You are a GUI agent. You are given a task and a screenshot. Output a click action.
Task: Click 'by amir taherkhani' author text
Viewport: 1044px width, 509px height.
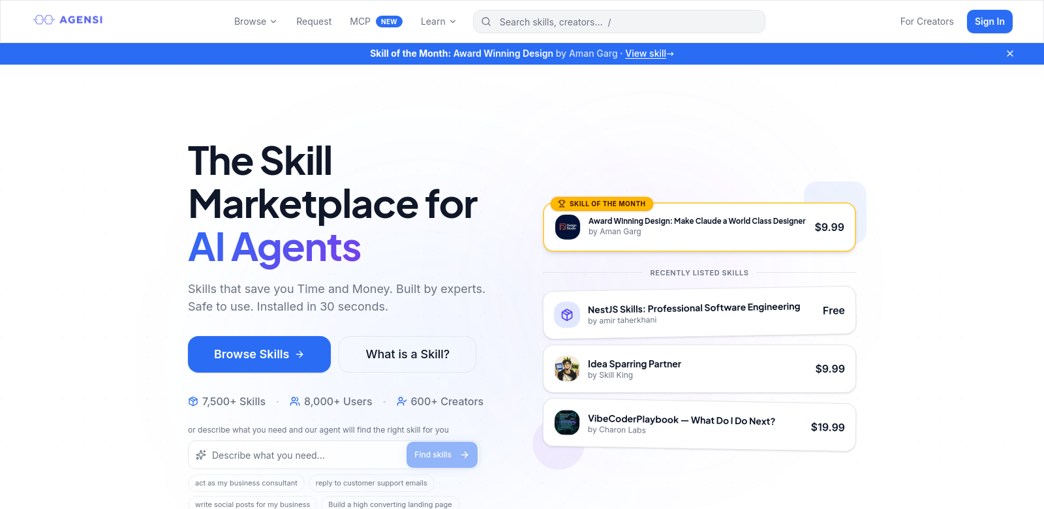(x=622, y=320)
